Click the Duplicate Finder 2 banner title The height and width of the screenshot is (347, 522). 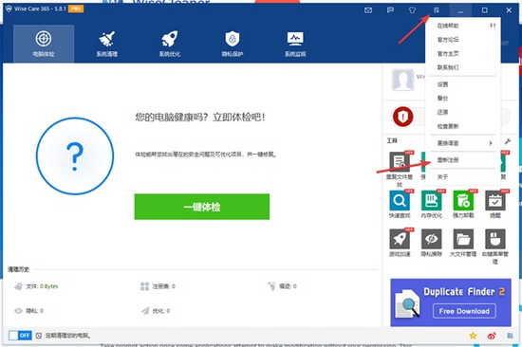tap(464, 292)
